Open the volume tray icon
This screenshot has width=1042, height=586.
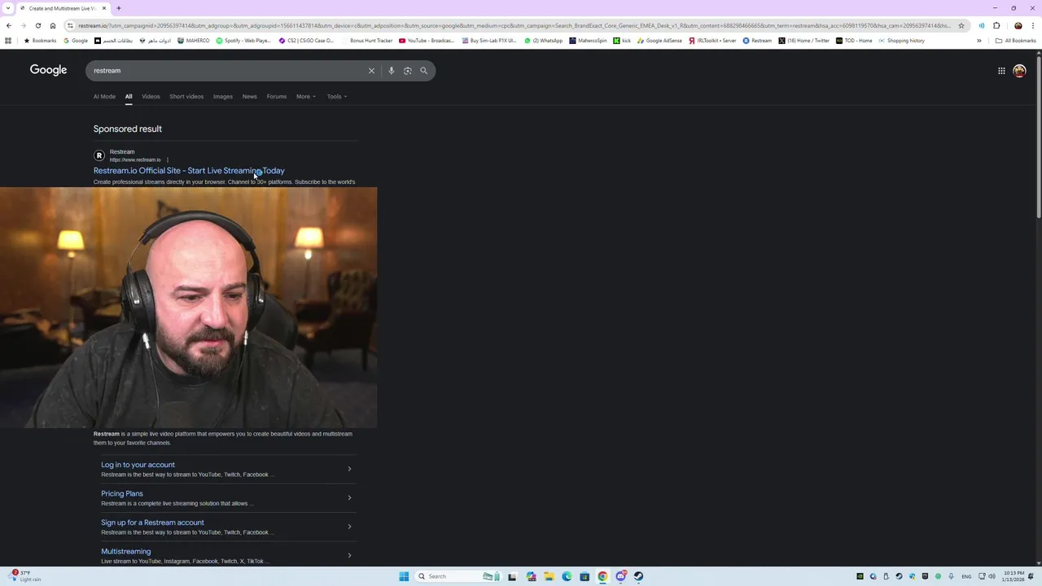994,576
